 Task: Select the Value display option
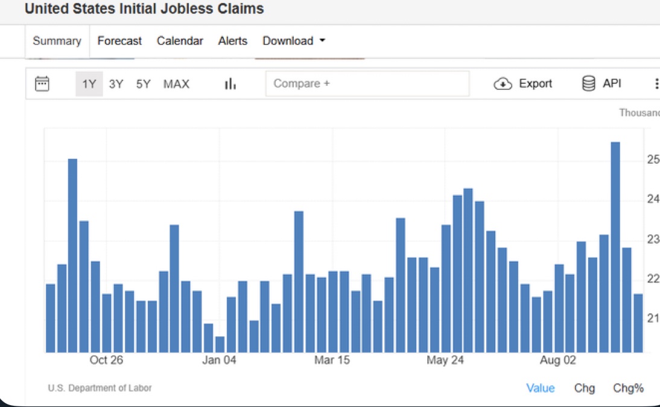[540, 388]
